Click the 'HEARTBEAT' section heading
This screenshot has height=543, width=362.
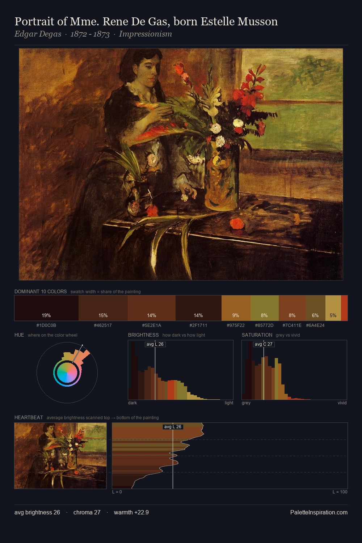(x=29, y=417)
